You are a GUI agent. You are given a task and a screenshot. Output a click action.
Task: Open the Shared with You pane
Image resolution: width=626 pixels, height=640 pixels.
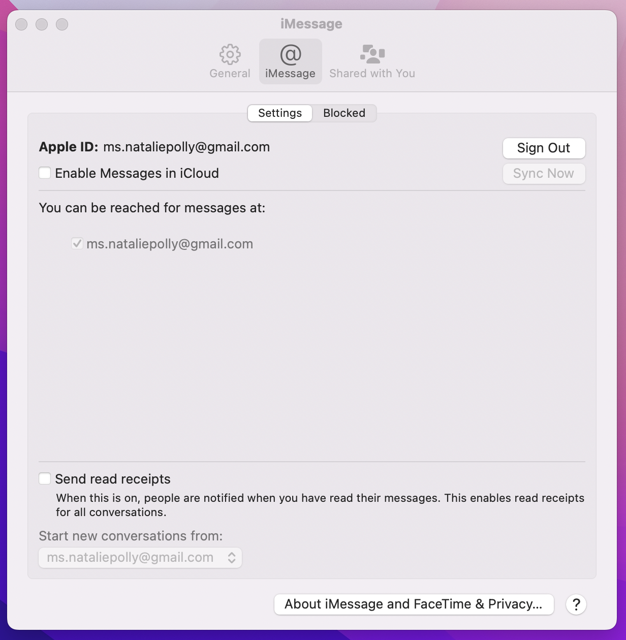pos(372,61)
